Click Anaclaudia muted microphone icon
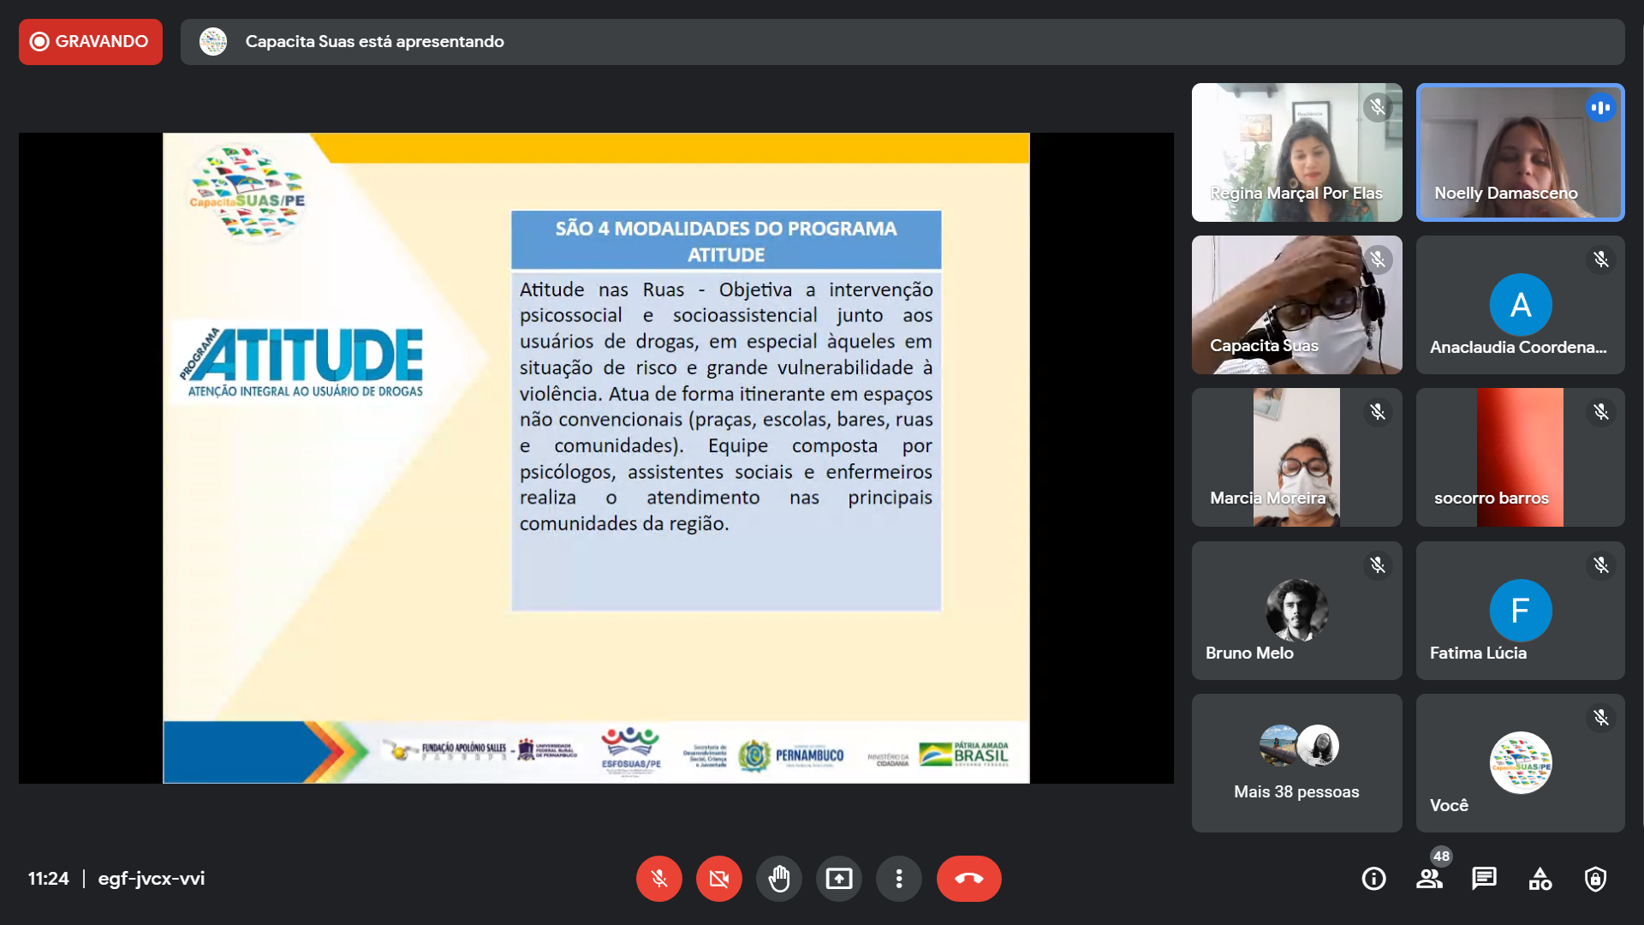Image resolution: width=1644 pixels, height=925 pixels. [x=1600, y=260]
